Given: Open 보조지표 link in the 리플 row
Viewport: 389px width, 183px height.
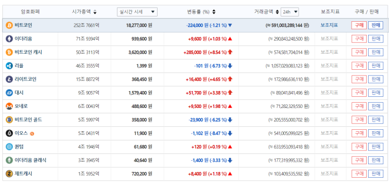Looking at the screenshot, I should pyautogui.click(x=329, y=66).
